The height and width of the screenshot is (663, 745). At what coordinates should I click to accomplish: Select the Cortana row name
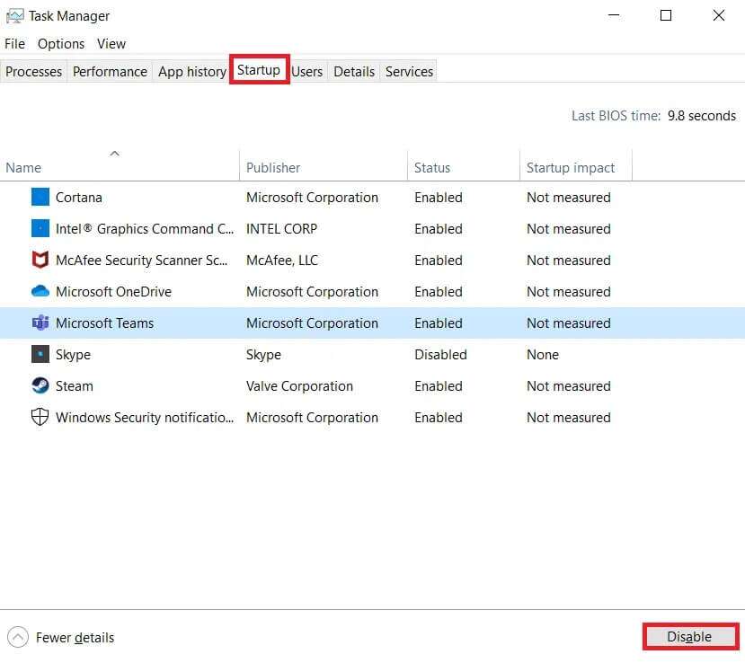click(x=79, y=197)
